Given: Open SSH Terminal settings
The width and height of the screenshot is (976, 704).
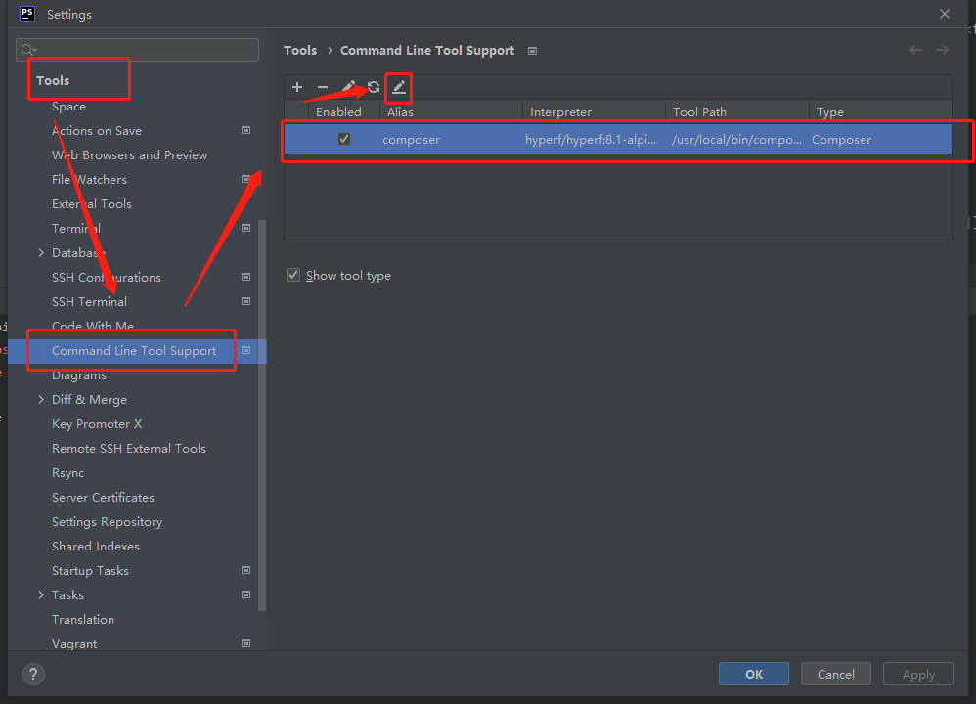Looking at the screenshot, I should [x=89, y=301].
